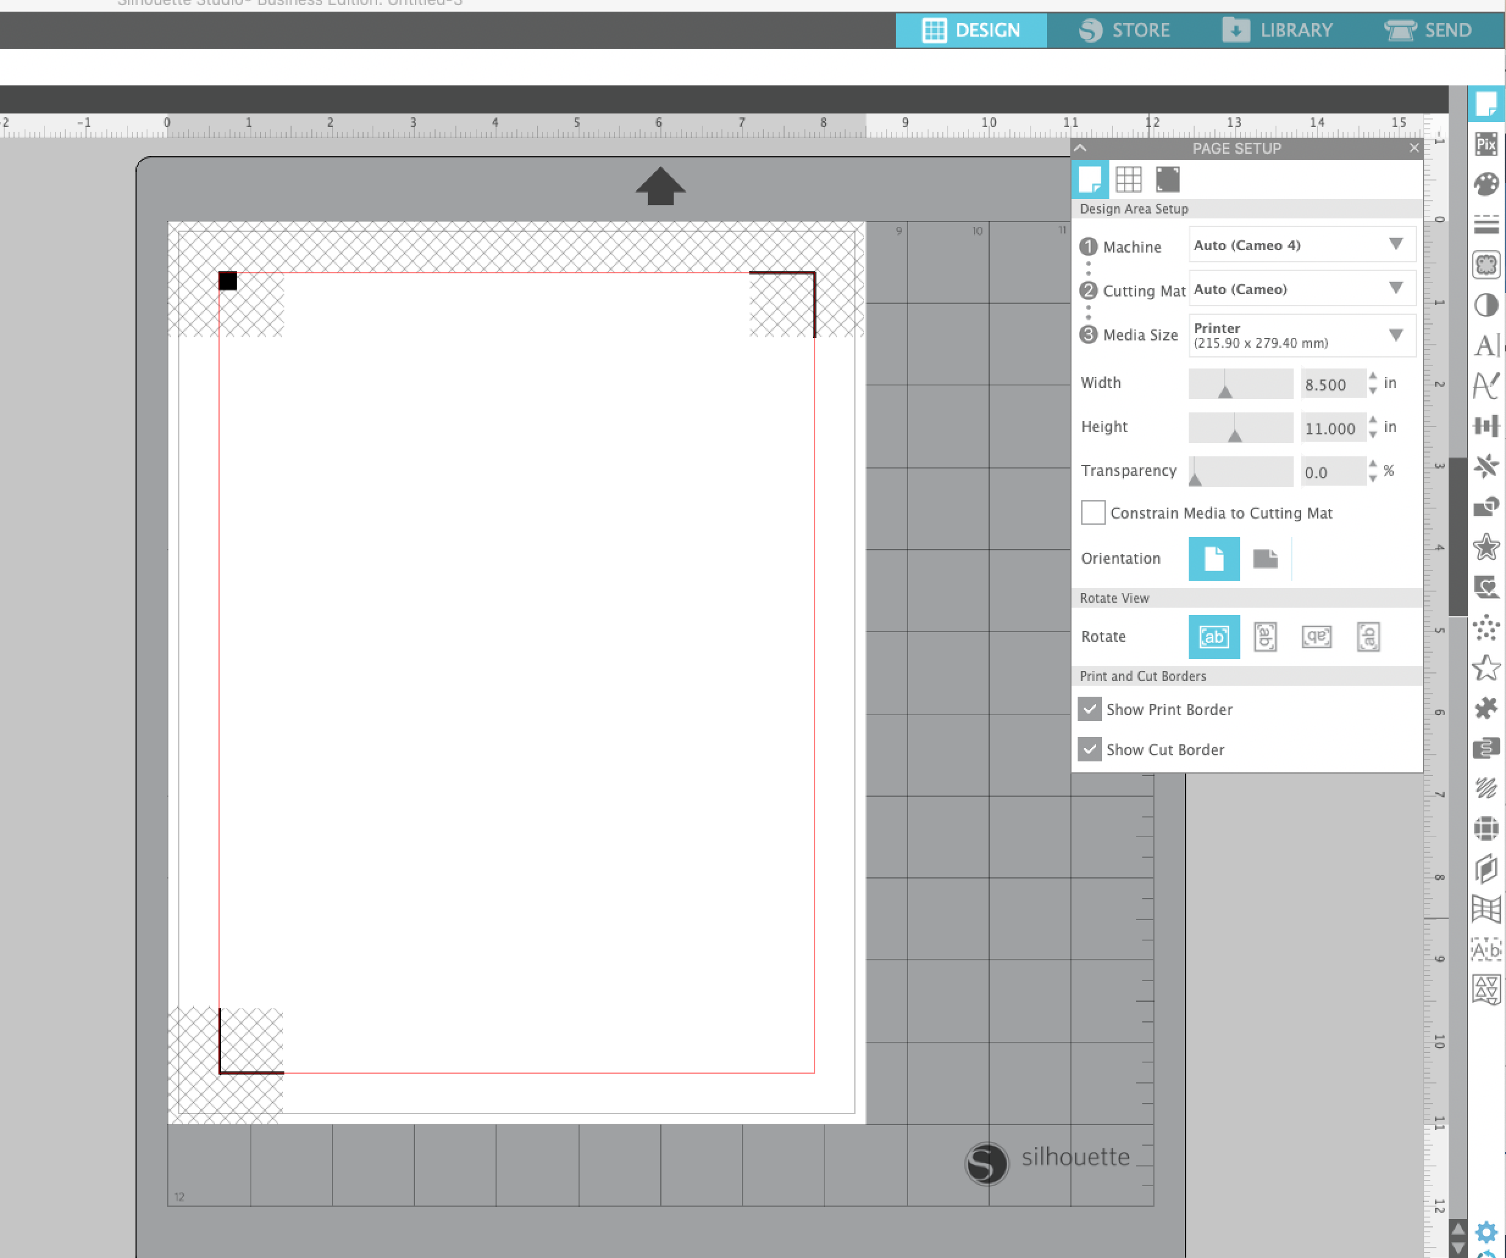
Task: Select the 90-degree rotate view option
Action: [x=1264, y=636]
